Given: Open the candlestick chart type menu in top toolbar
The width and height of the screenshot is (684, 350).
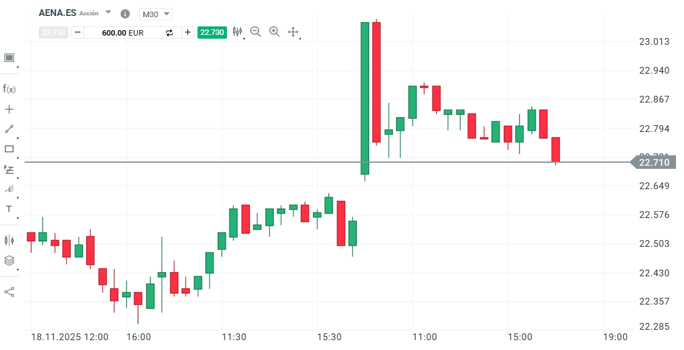Looking at the screenshot, I should pos(237,32).
